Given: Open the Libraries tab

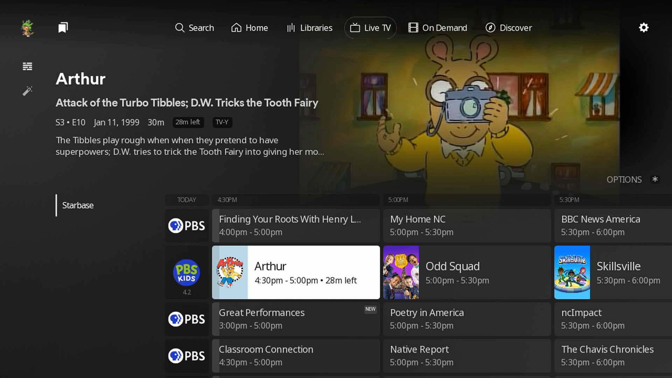Looking at the screenshot, I should click(x=309, y=28).
